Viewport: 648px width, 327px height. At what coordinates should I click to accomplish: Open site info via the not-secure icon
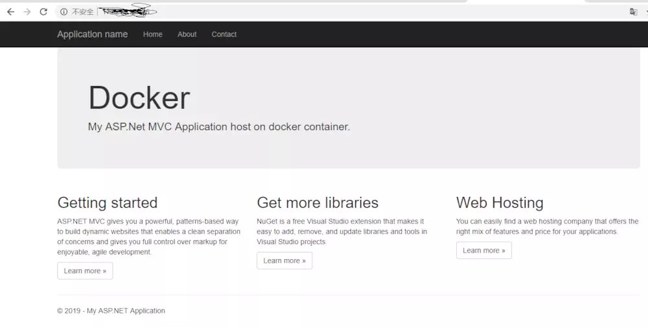pyautogui.click(x=64, y=12)
